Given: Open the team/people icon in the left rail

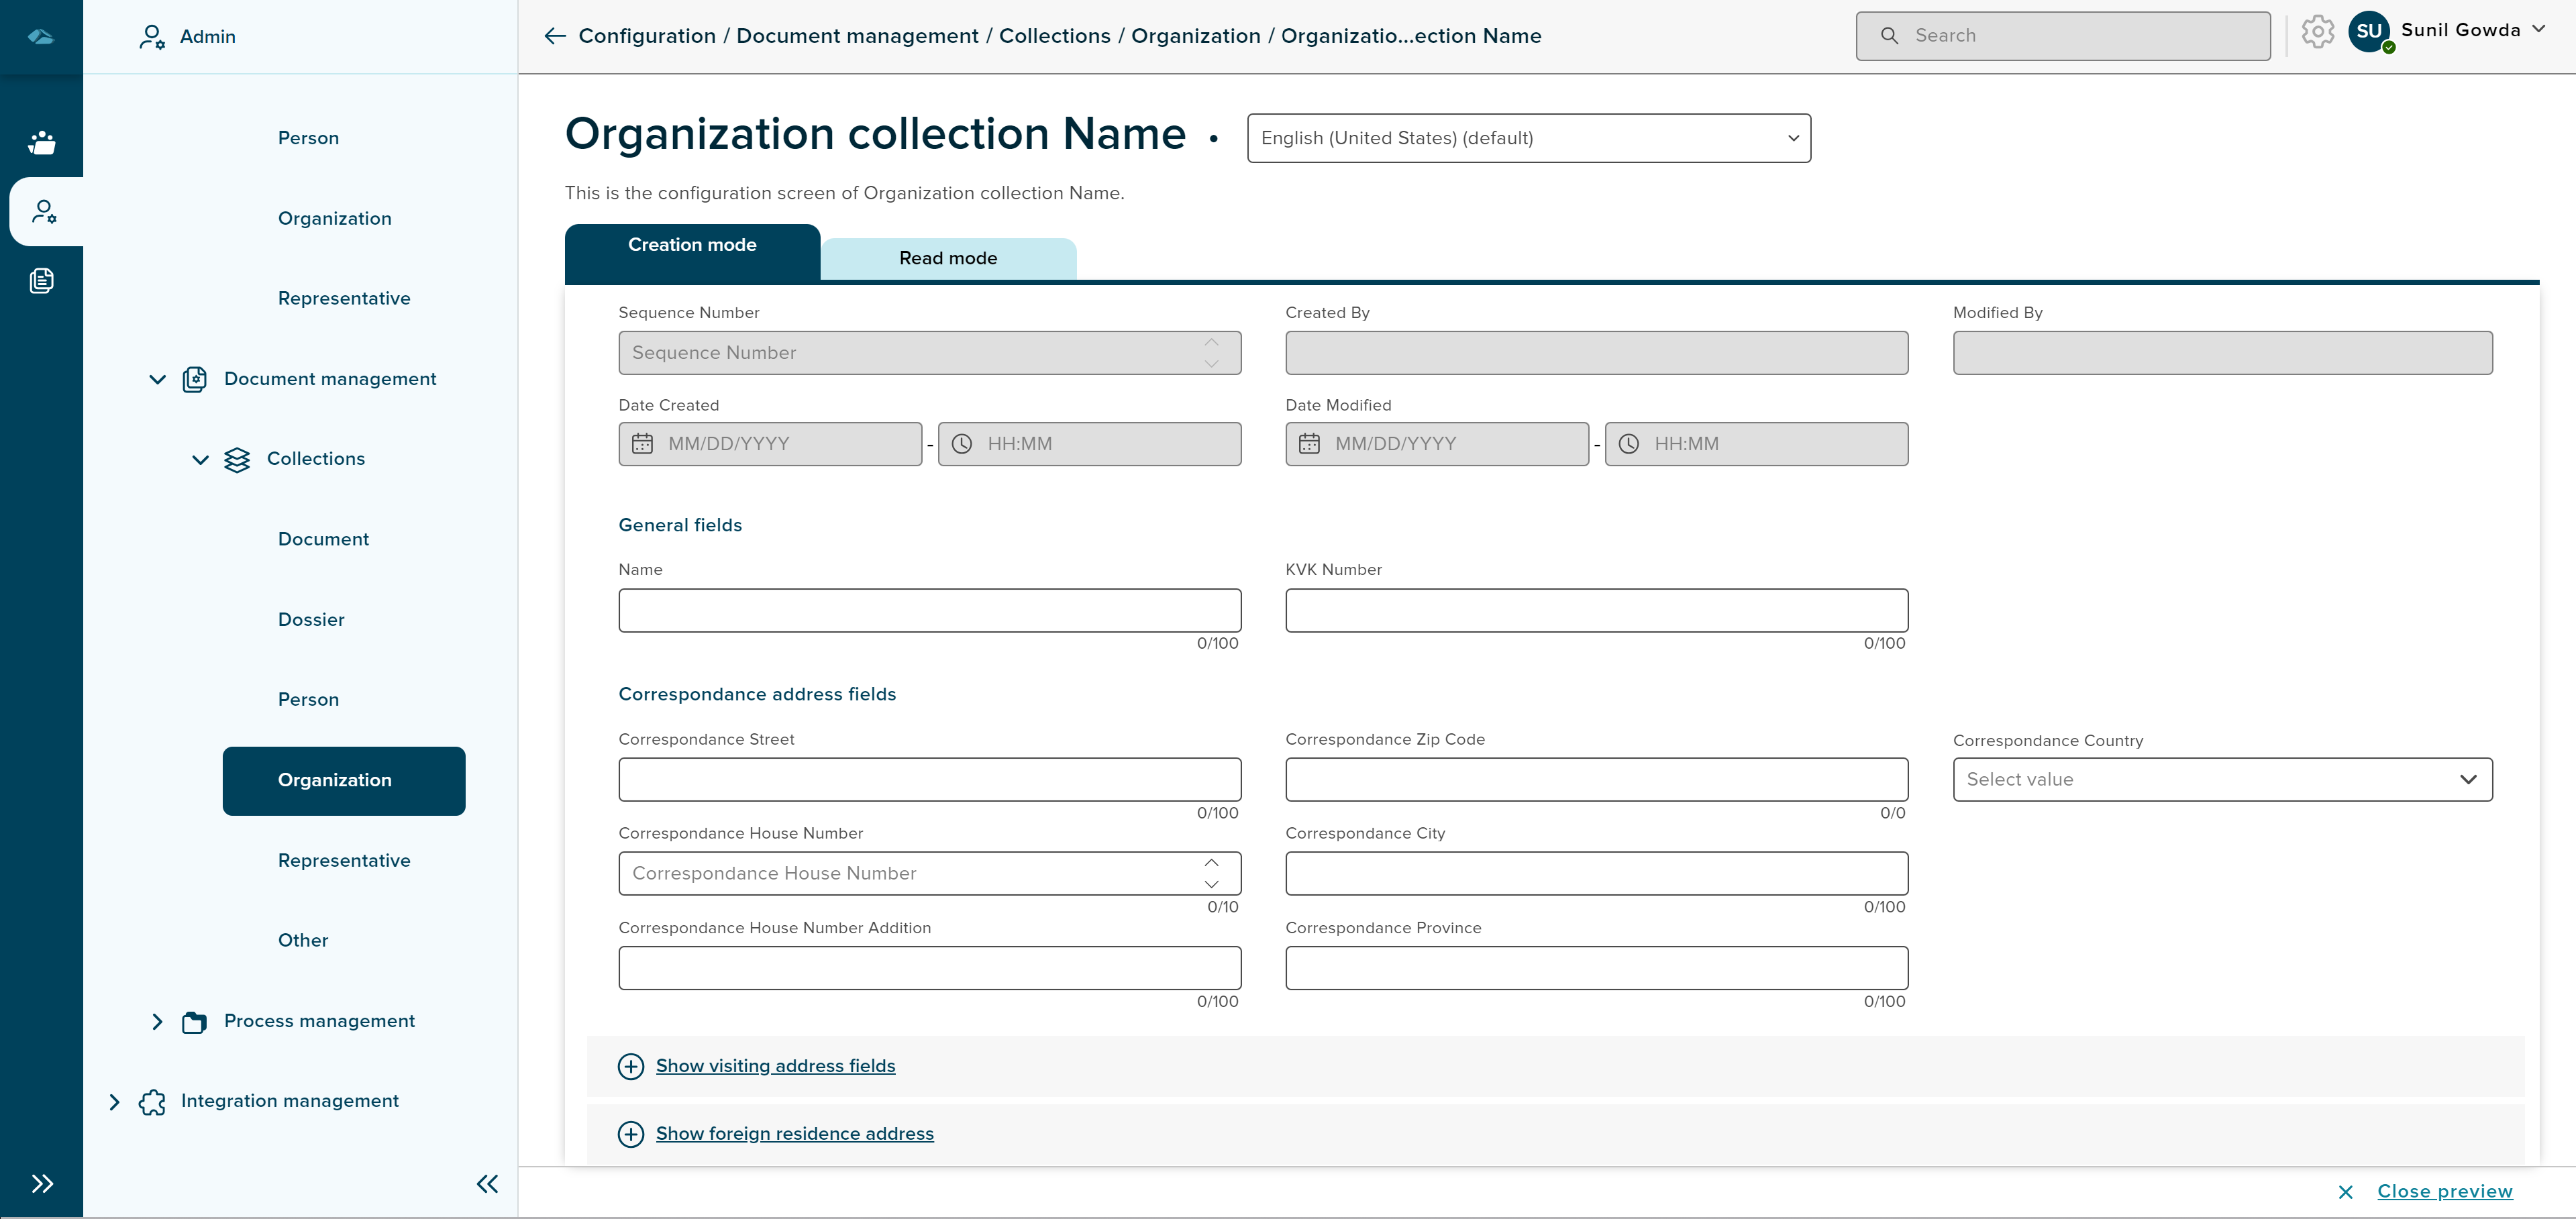Looking at the screenshot, I should 41,143.
